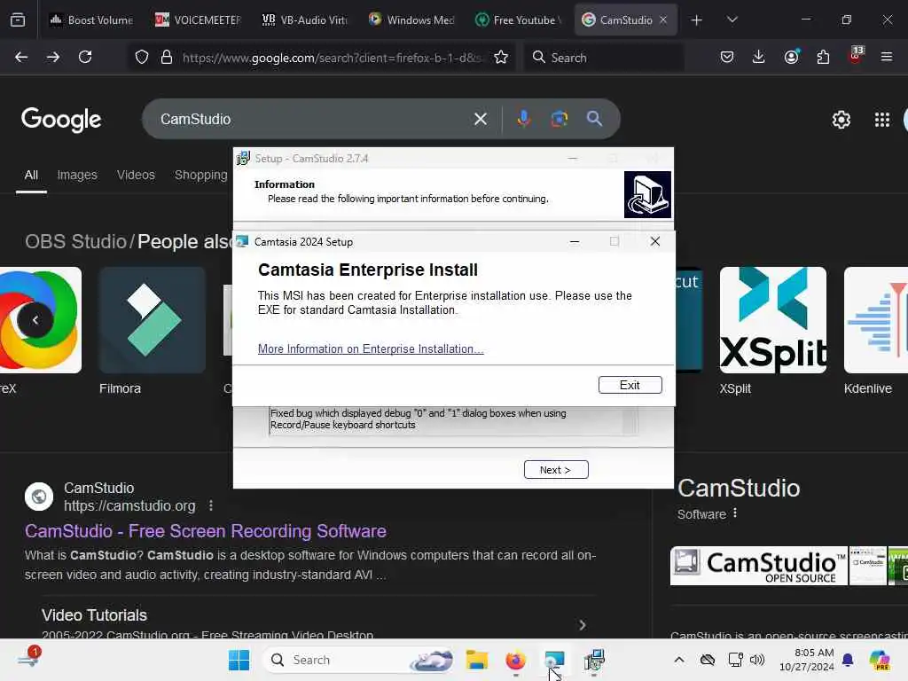Close the CamStudio browser tab

pyautogui.click(x=663, y=20)
